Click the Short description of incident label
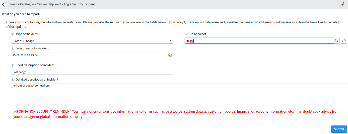Viewport: 348px width, 134px height. (x=35, y=65)
